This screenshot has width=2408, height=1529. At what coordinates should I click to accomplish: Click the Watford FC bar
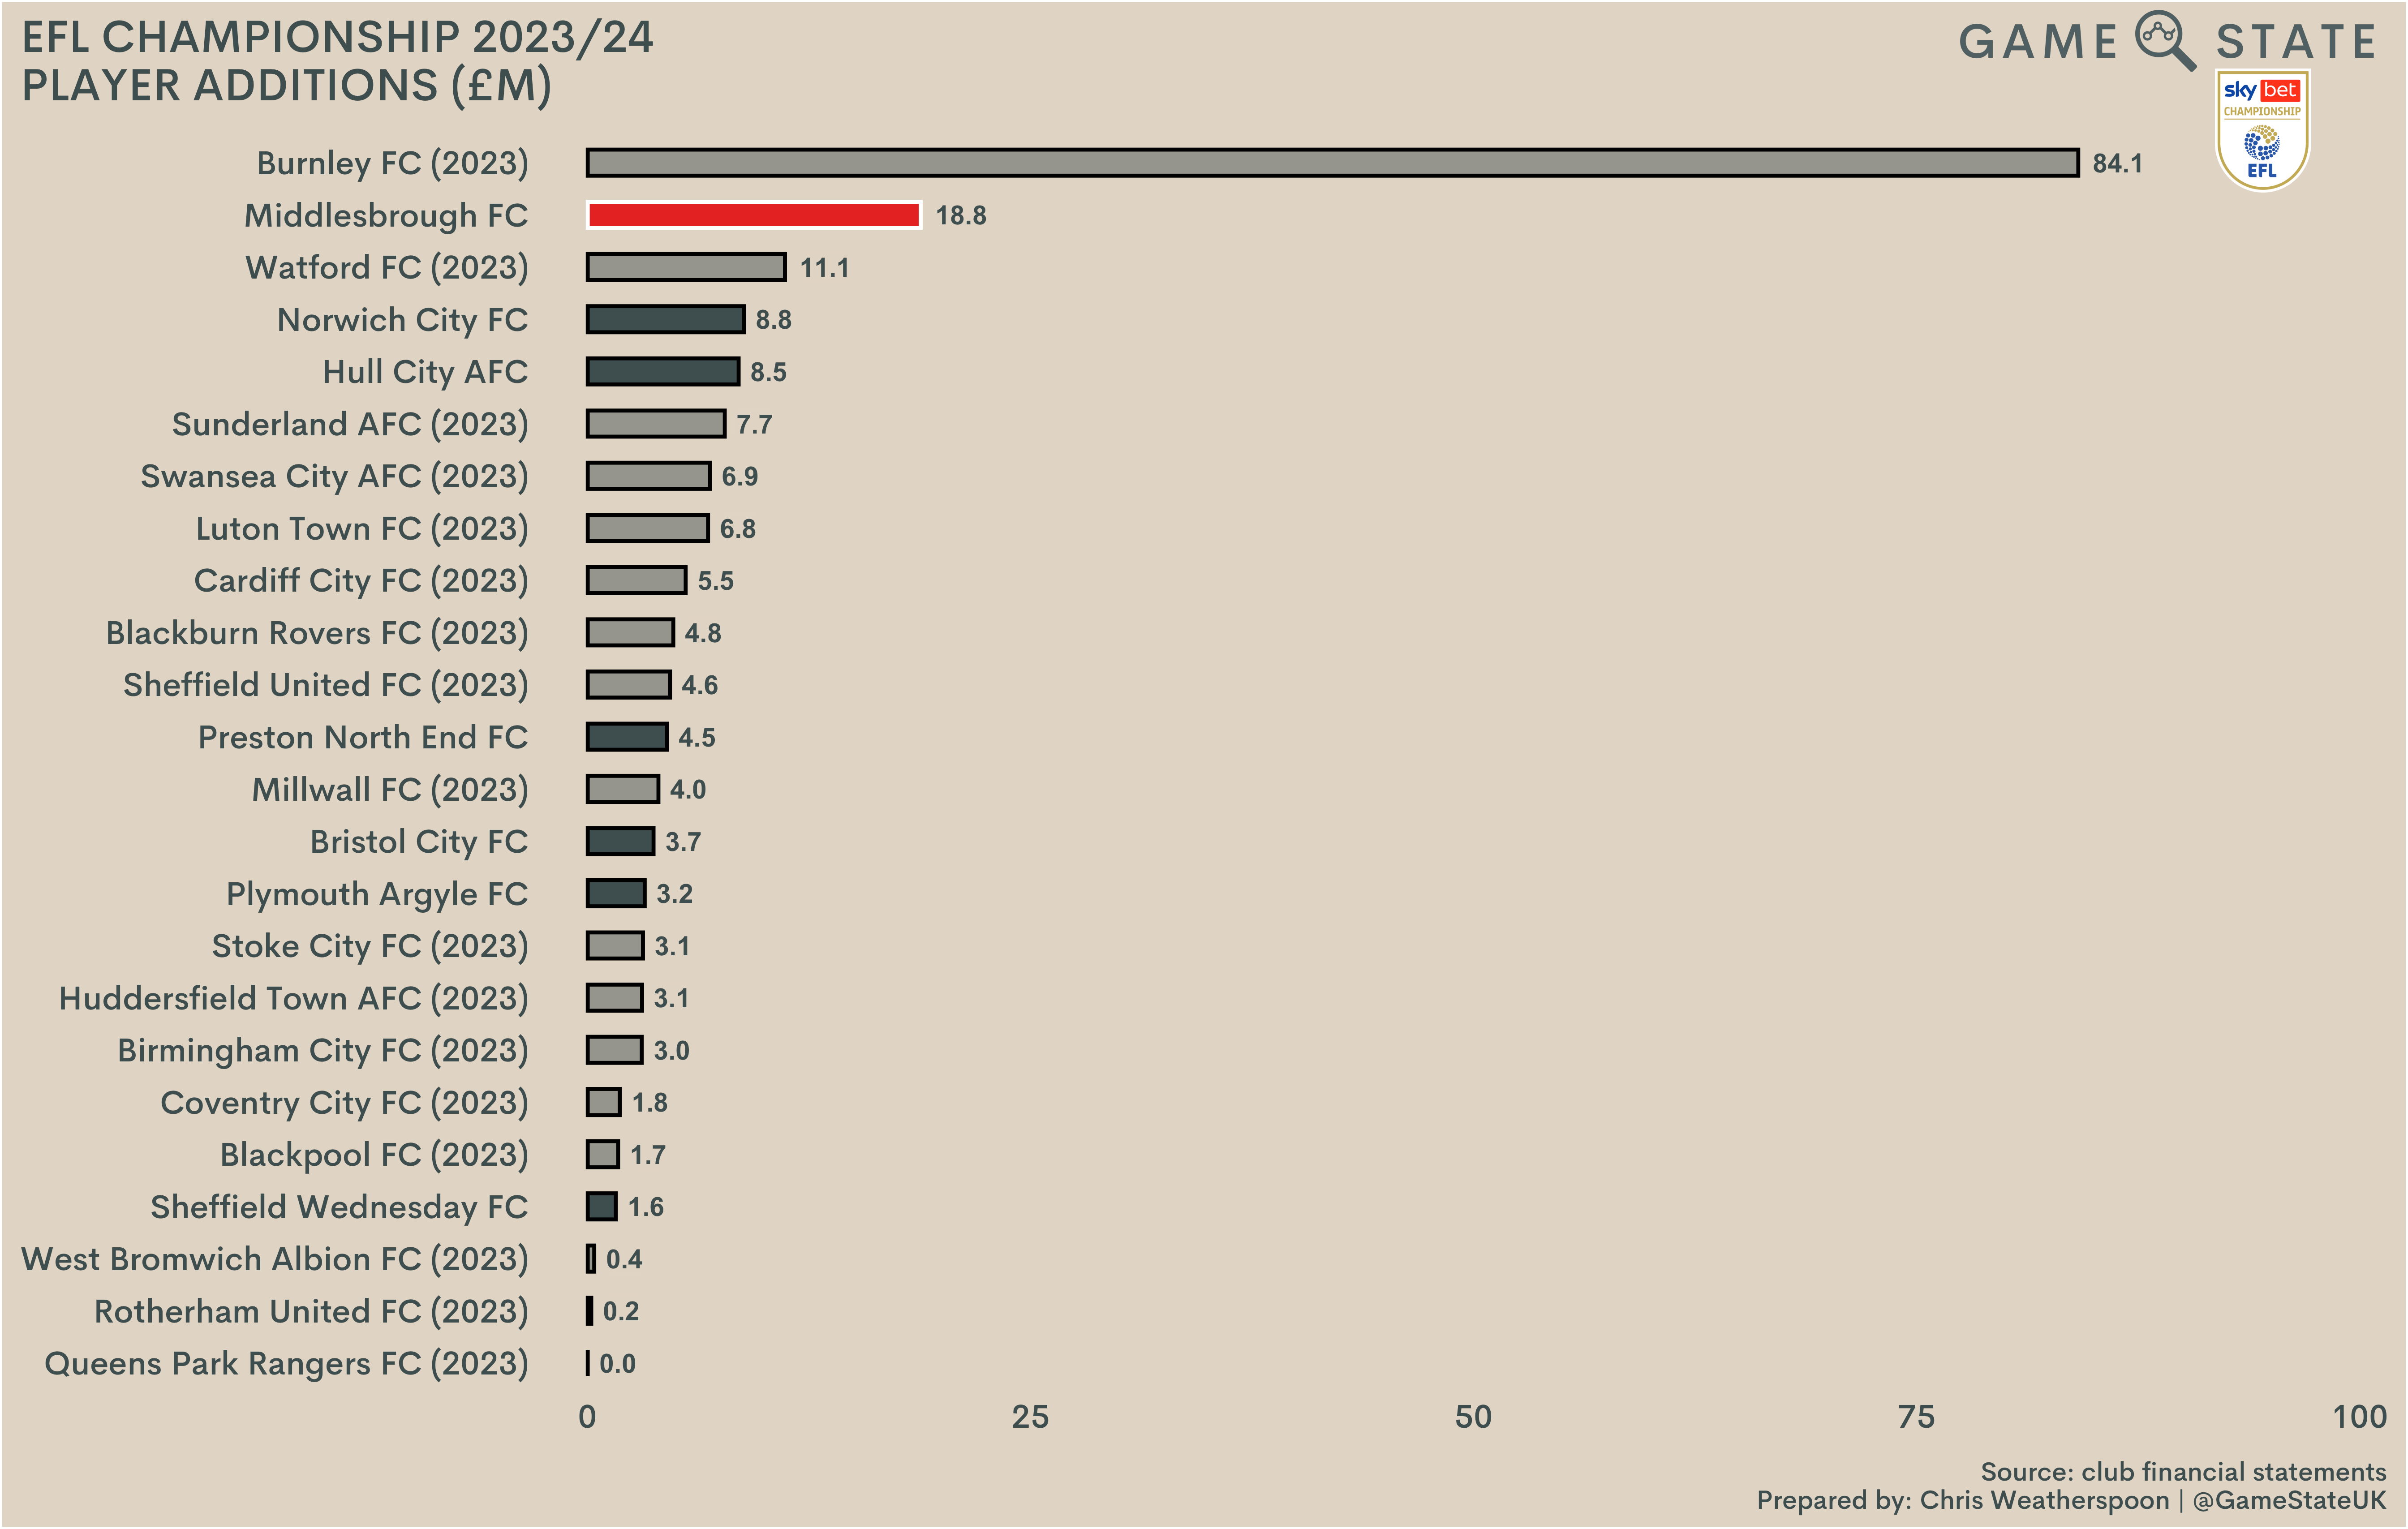click(x=686, y=268)
